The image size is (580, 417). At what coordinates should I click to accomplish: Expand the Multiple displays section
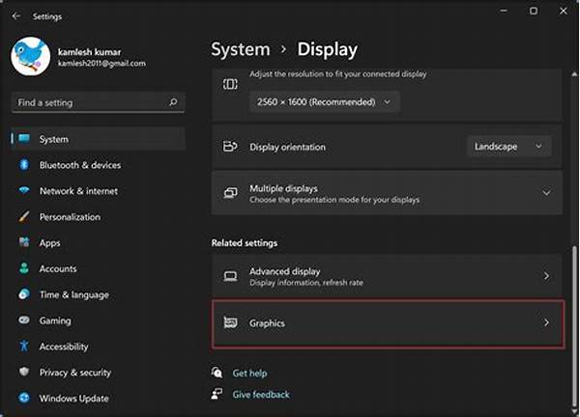(x=546, y=193)
